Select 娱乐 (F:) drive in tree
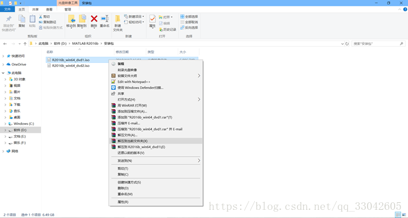This screenshot has height=218, width=408. point(19,143)
